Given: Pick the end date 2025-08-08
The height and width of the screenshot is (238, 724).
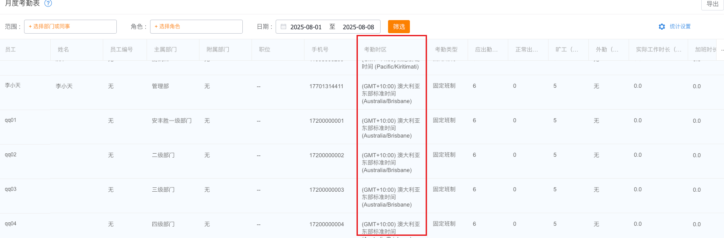Looking at the screenshot, I should [358, 27].
